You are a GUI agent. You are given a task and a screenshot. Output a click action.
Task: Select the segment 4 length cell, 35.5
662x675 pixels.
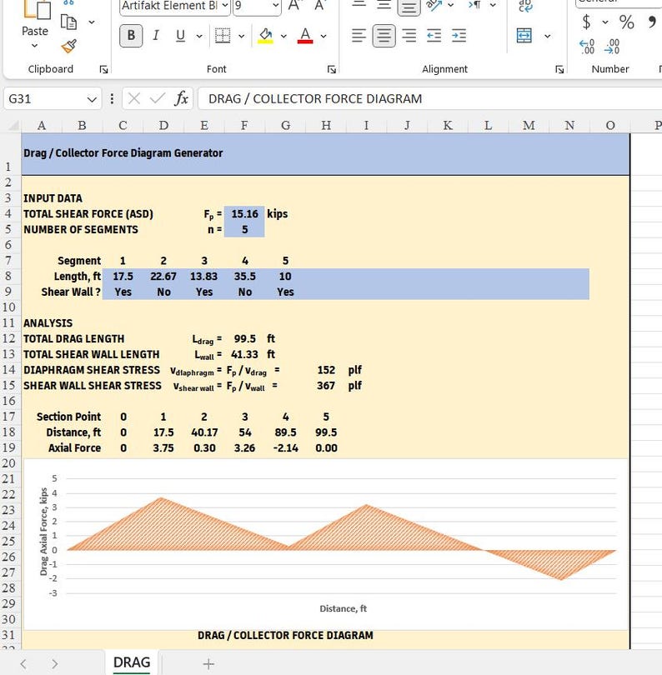pos(244,277)
